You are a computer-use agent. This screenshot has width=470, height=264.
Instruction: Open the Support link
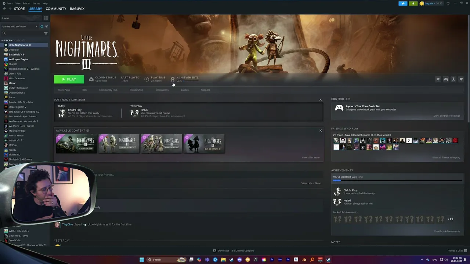[x=205, y=90]
